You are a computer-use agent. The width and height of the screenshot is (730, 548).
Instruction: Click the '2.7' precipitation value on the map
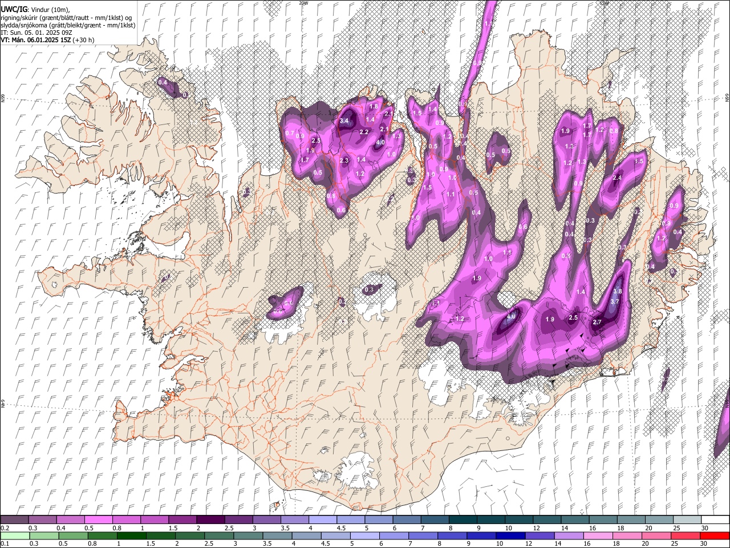pyautogui.click(x=597, y=322)
